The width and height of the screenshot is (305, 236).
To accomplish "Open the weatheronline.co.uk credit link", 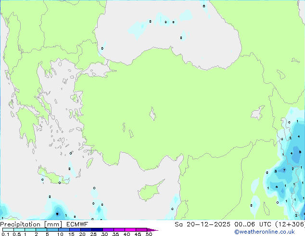I will coord(265,232).
